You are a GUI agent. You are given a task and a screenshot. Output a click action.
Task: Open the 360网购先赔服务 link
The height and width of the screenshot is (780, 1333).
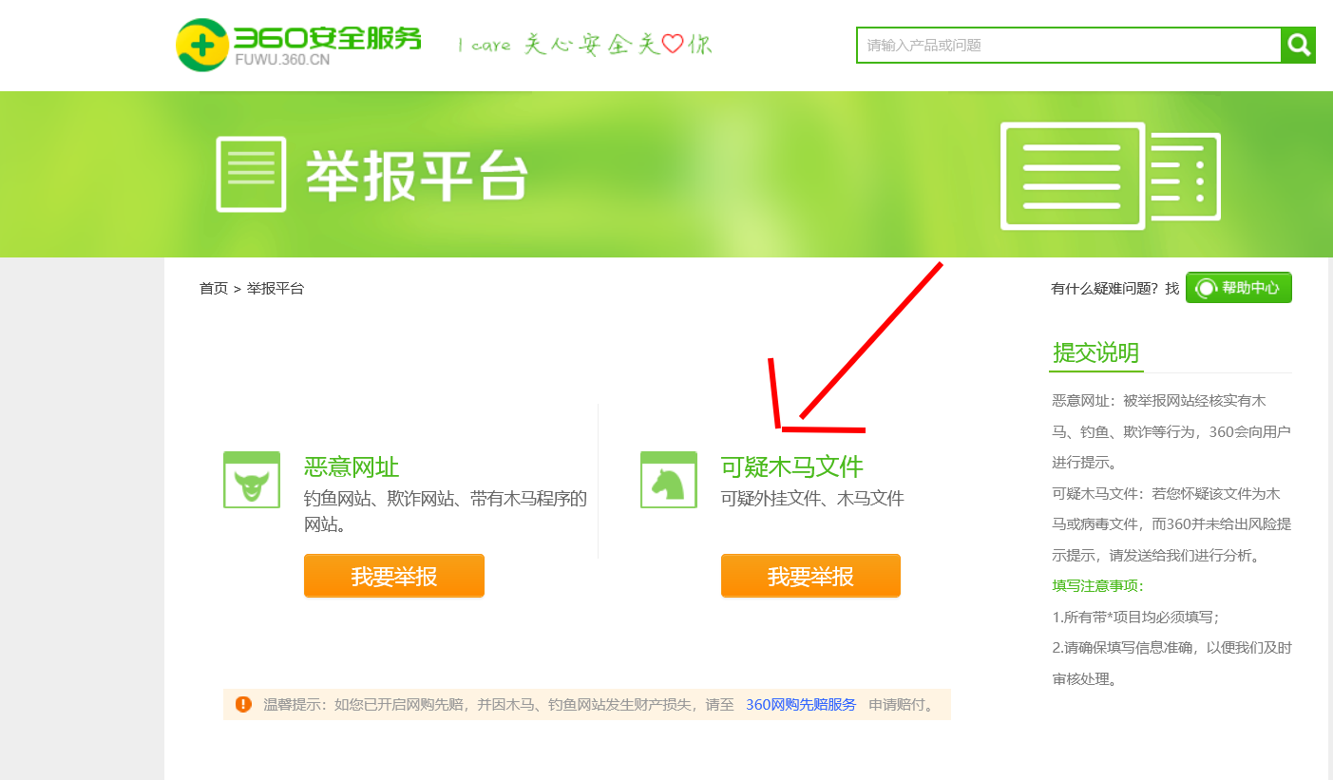[x=801, y=705]
